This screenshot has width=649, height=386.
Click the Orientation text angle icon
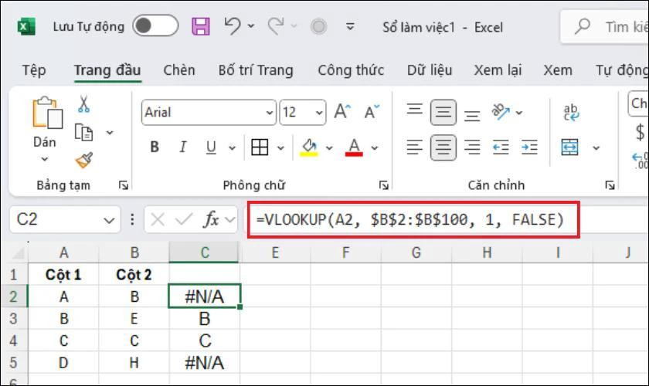coord(501,111)
